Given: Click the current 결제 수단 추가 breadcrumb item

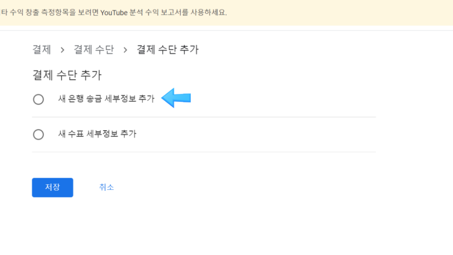Looking at the screenshot, I should [167, 49].
